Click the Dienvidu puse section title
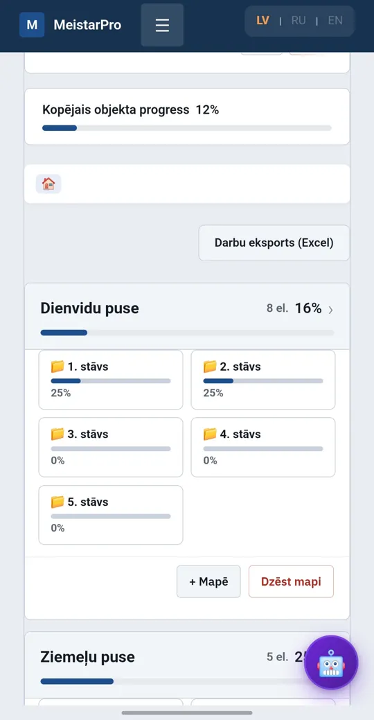374x720 pixels. coord(89,308)
